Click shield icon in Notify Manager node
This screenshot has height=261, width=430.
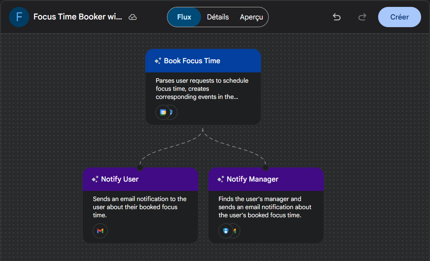point(226,231)
